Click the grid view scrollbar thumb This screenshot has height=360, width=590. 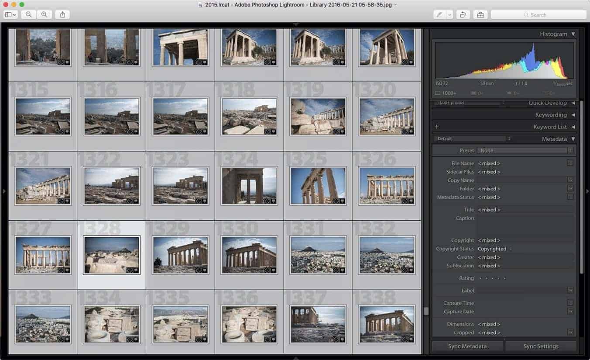[x=426, y=311]
